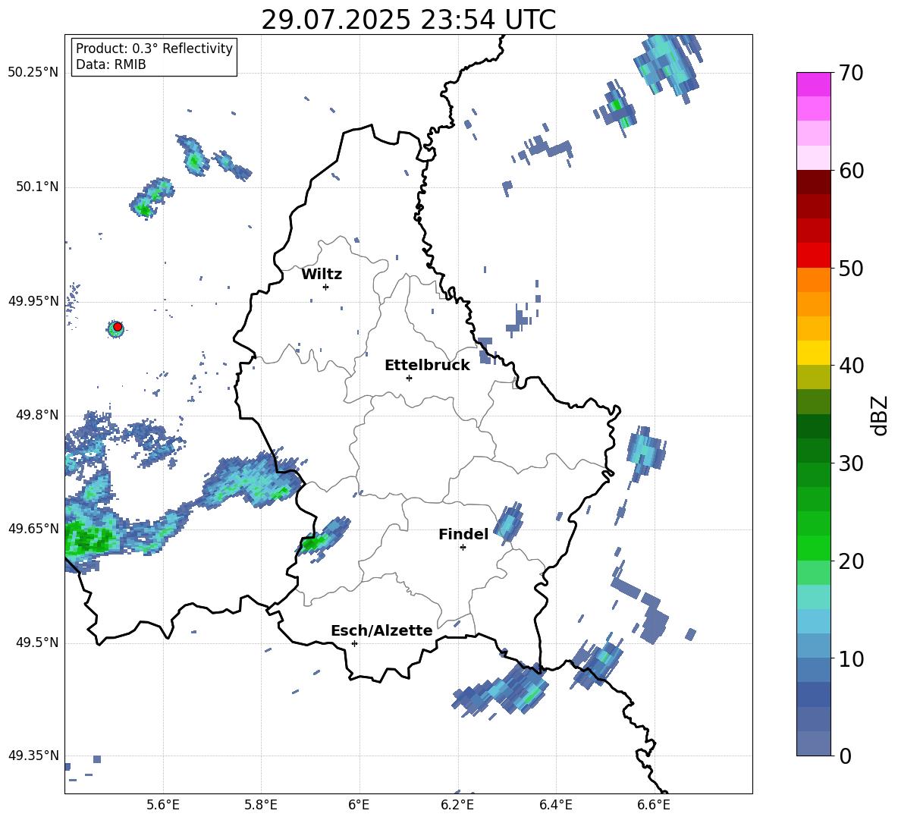Pick the yellow 40 dBZ colorbar swatch

(813, 353)
